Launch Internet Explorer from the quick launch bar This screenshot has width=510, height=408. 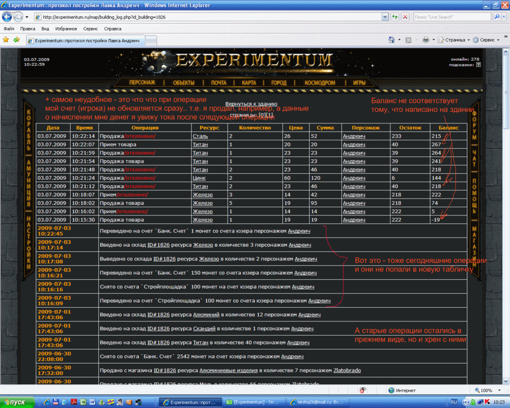pyautogui.click(x=47, y=402)
